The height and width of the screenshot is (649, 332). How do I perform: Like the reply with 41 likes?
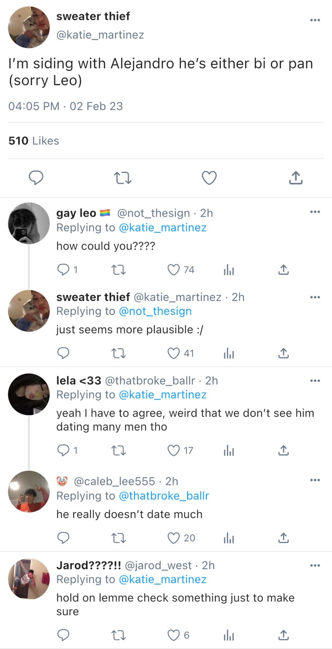174,353
